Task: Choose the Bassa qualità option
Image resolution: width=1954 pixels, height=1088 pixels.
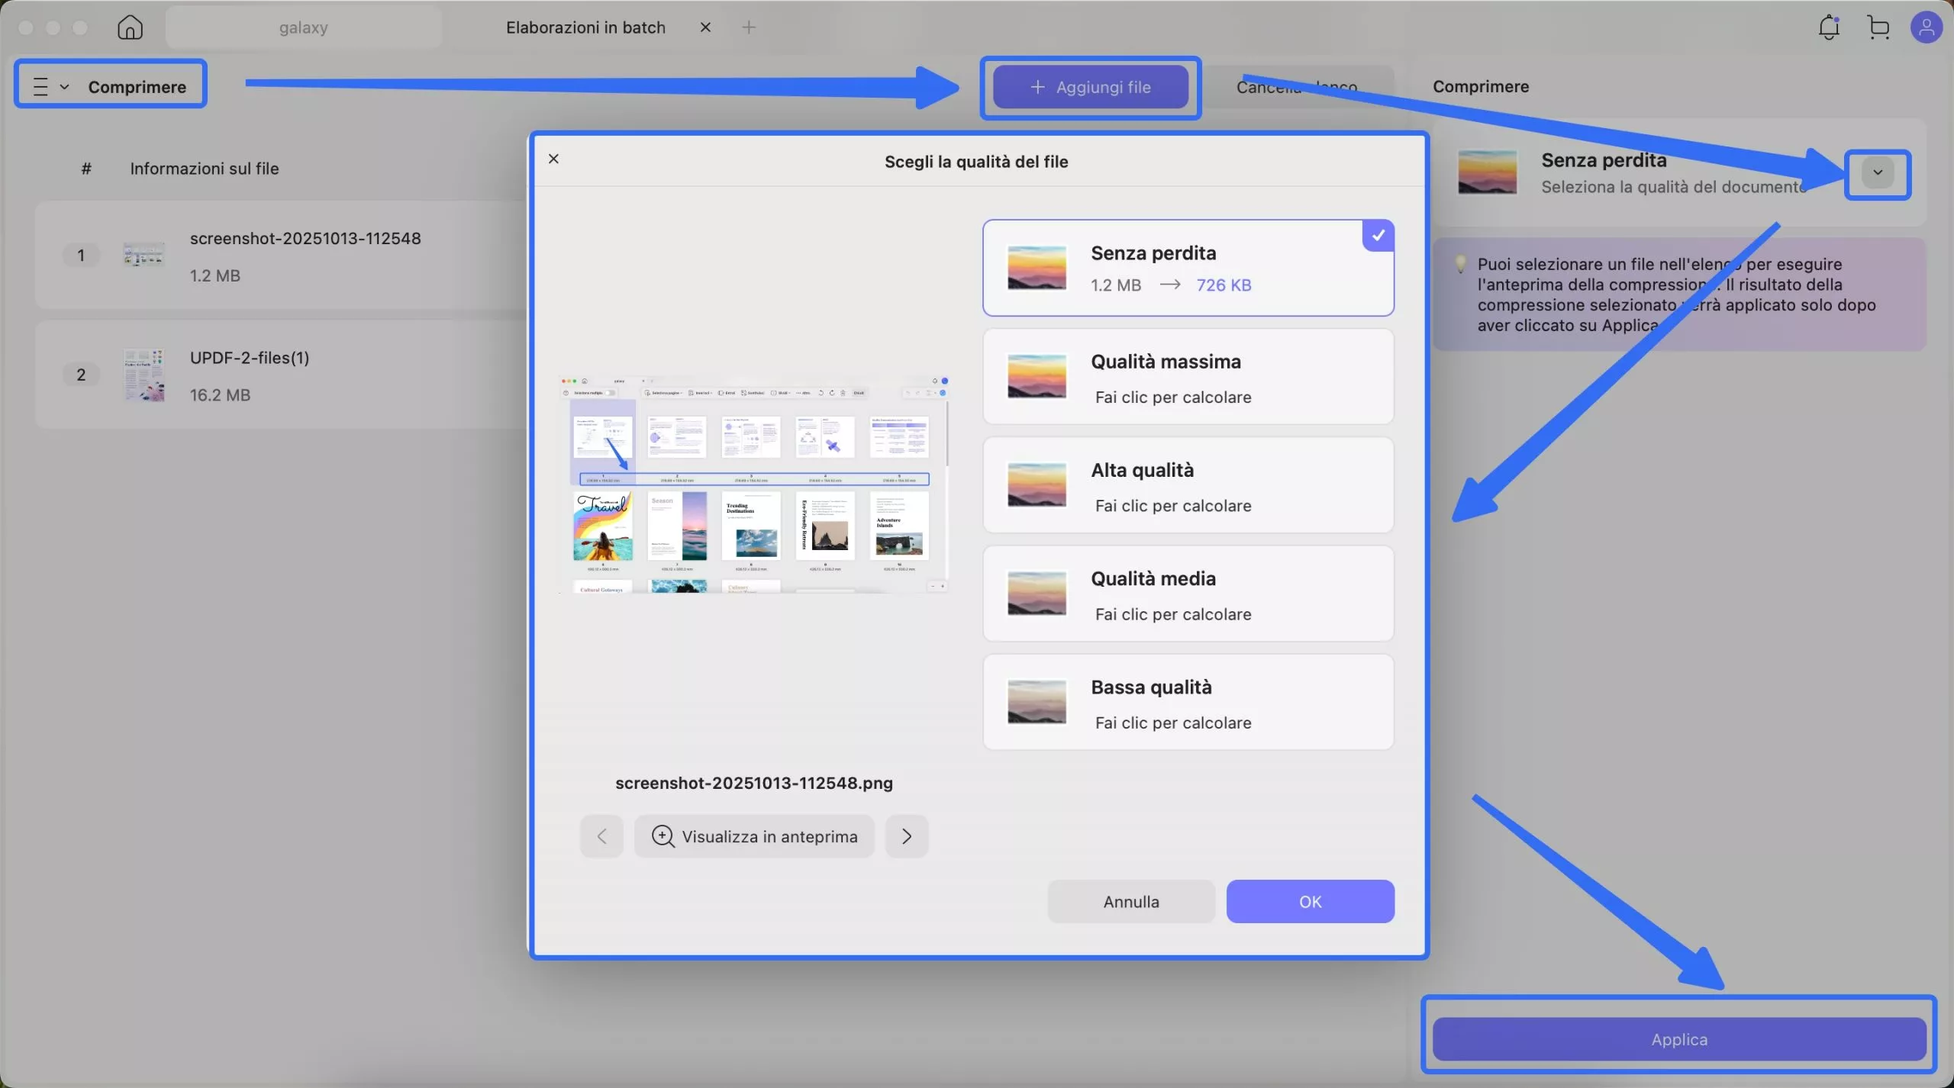Action: click(1188, 702)
